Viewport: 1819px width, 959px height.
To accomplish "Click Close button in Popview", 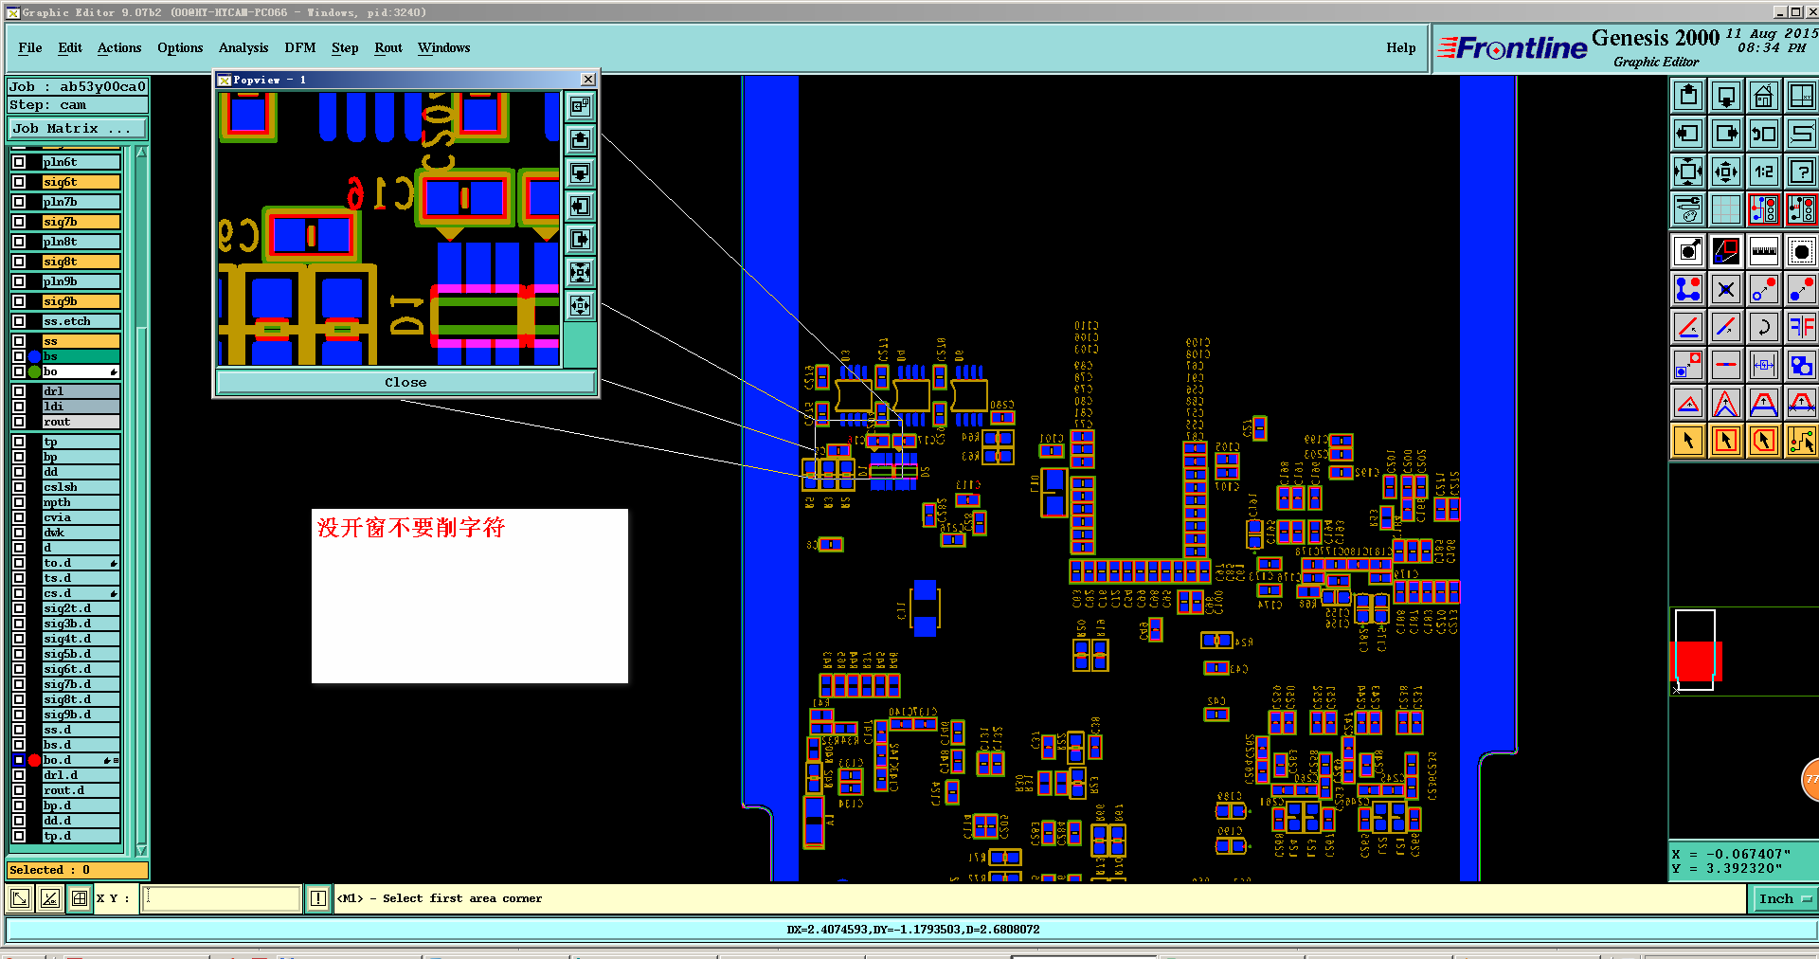I will coord(405,383).
